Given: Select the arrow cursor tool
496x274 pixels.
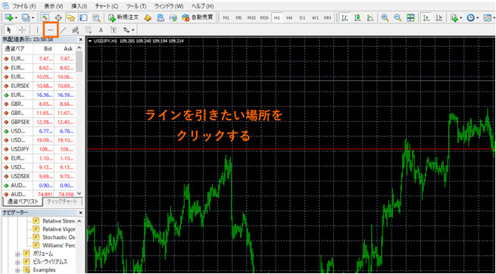Looking at the screenshot, I should point(9,30).
